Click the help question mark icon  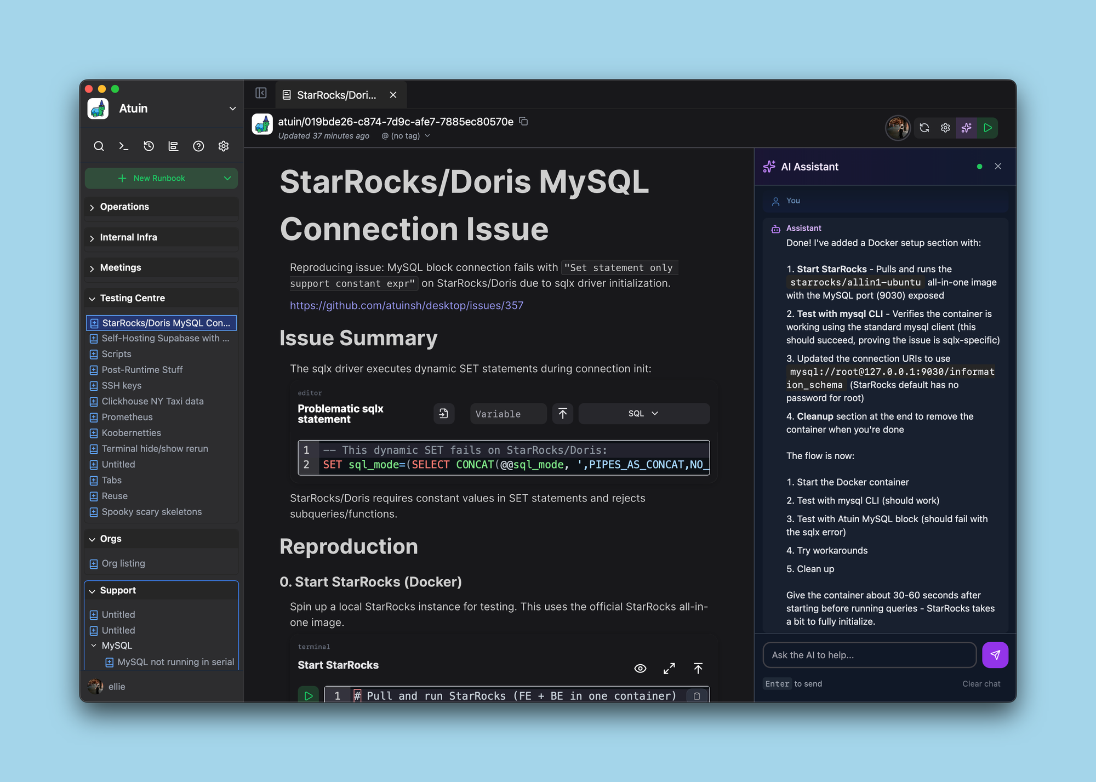tap(198, 146)
